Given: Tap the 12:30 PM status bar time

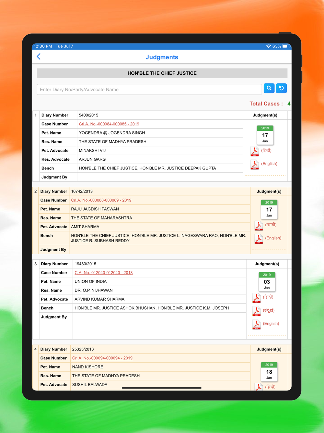Looking at the screenshot, I should [43, 46].
